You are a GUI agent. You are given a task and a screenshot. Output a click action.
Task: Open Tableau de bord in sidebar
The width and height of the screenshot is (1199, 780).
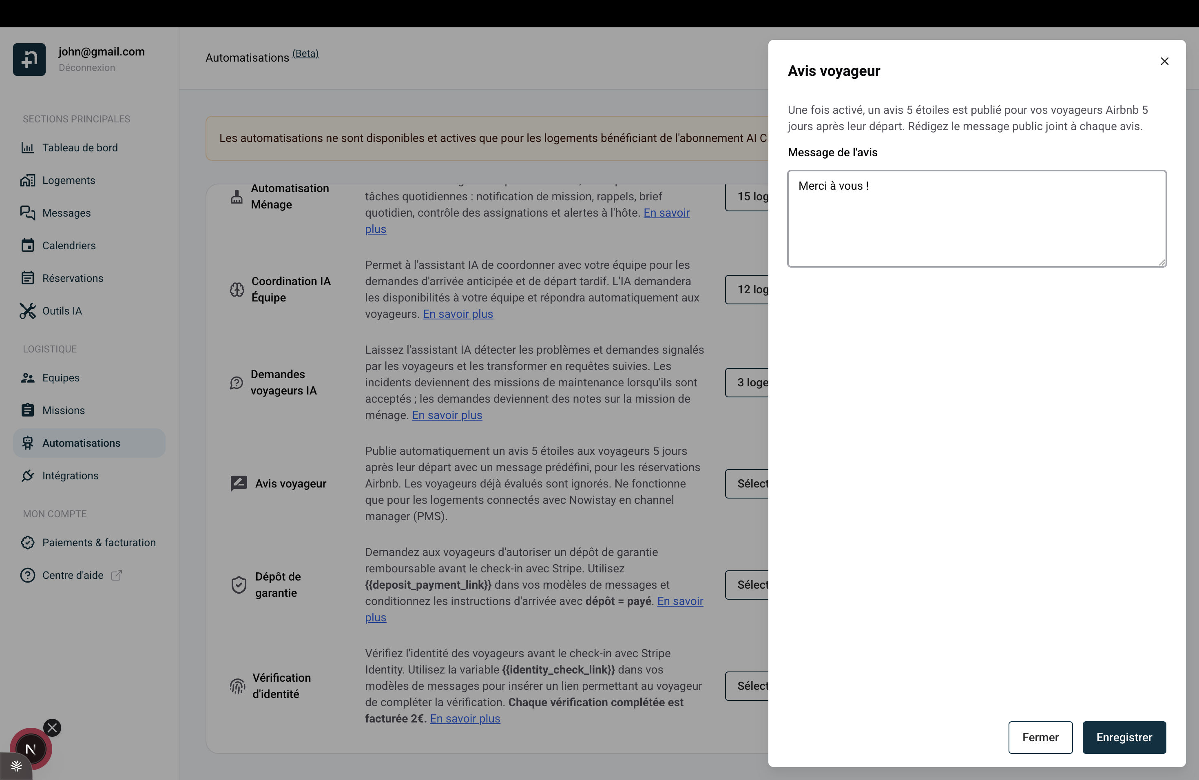[89, 148]
